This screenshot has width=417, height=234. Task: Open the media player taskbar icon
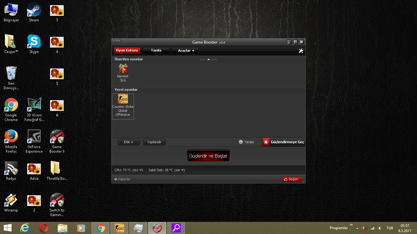click(x=81, y=228)
